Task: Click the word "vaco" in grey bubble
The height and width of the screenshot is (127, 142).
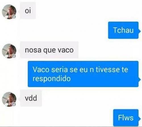Action: [x=66, y=50]
